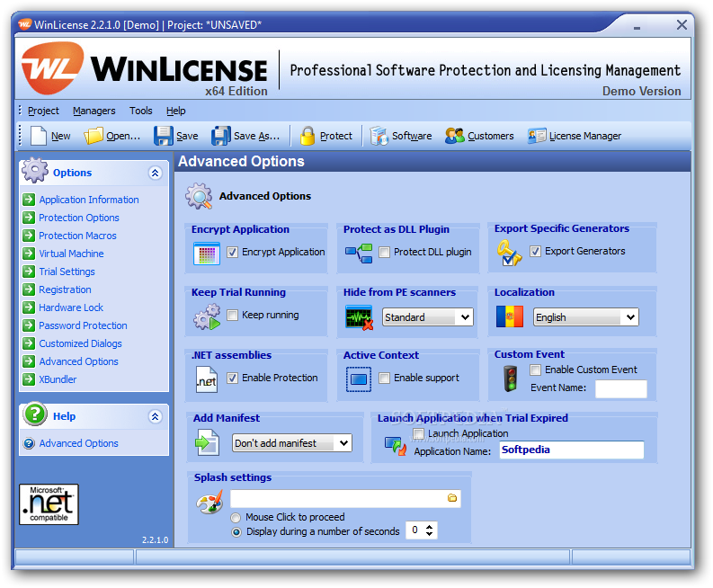Collapse the Help sidebar panel
This screenshot has width=713, height=588.
click(155, 416)
